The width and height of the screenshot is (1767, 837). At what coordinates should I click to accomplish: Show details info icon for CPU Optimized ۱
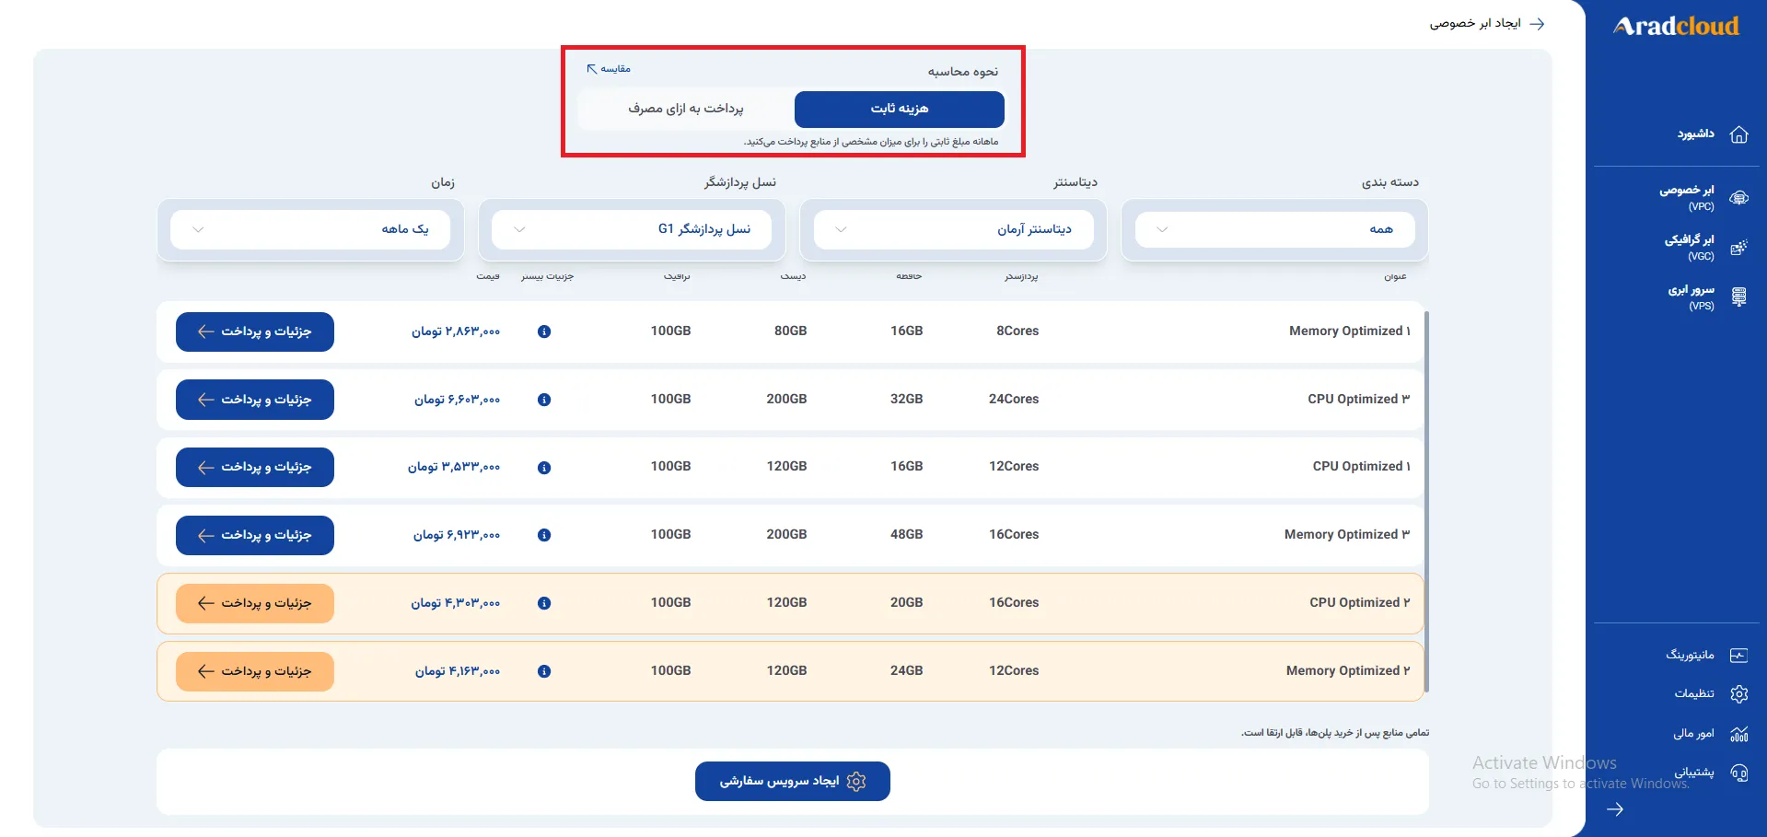click(544, 468)
